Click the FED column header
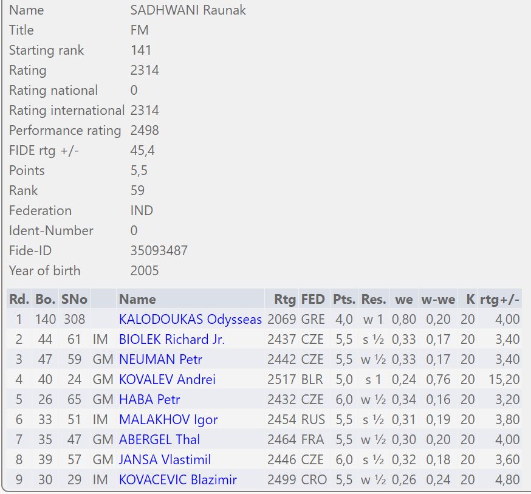 click(x=313, y=299)
